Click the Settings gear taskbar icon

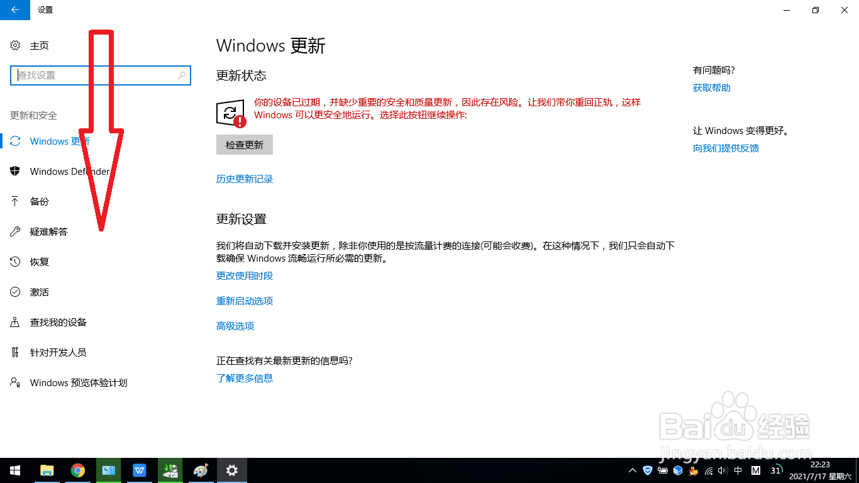(232, 470)
